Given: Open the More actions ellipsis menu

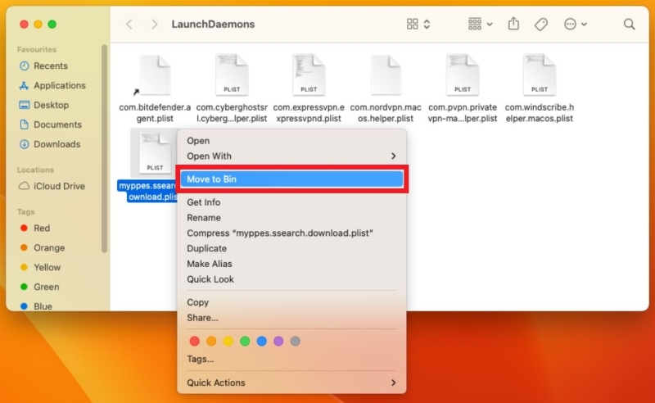Looking at the screenshot, I should [576, 25].
